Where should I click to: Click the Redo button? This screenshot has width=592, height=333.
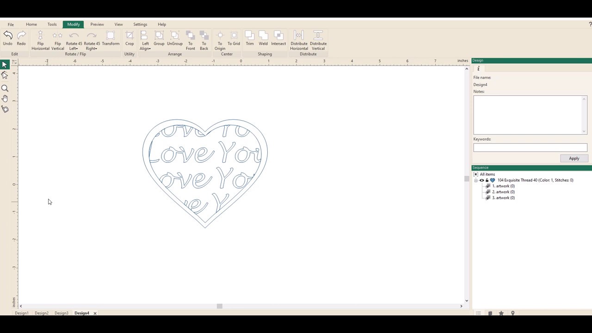tap(21, 39)
